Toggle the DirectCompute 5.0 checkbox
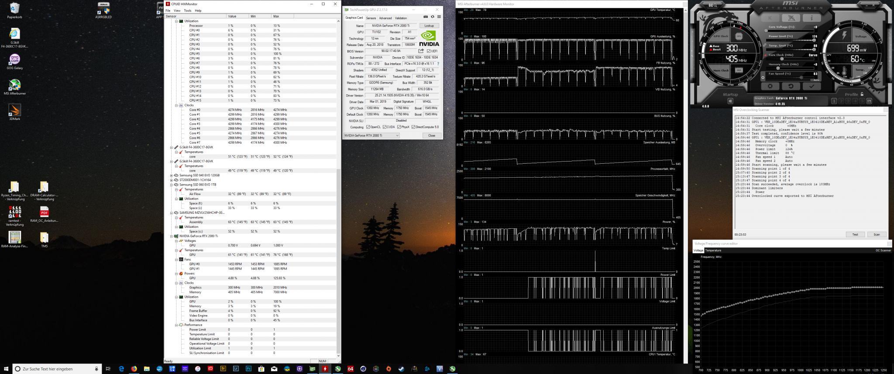Image resolution: width=894 pixels, height=374 pixels. pos(413,127)
